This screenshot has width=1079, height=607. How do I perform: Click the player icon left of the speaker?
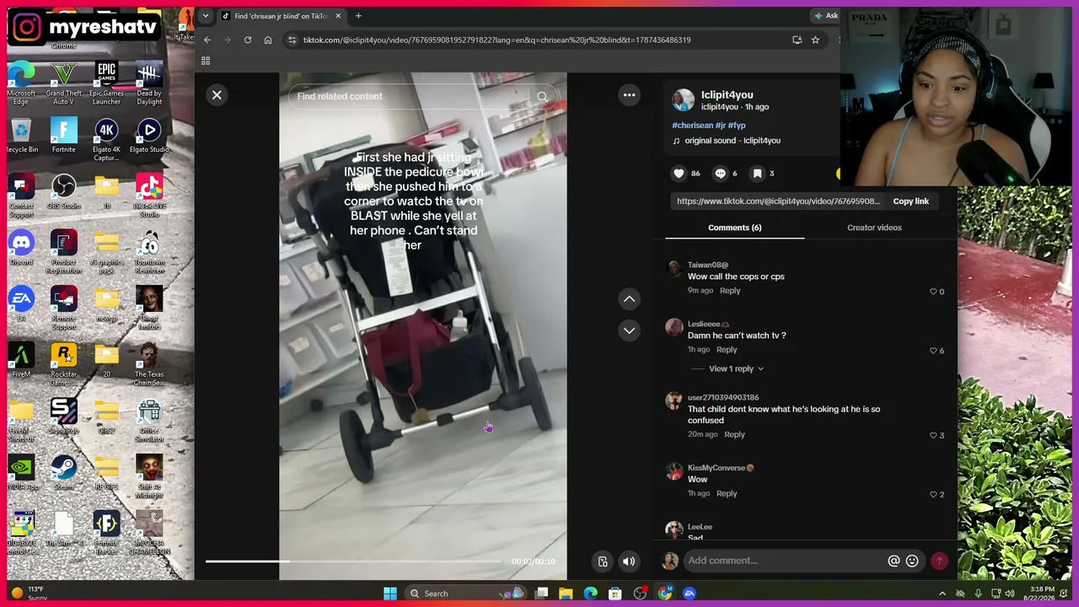point(603,561)
